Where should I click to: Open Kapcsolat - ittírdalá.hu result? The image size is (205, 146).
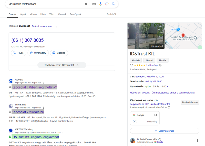pos(28,112)
